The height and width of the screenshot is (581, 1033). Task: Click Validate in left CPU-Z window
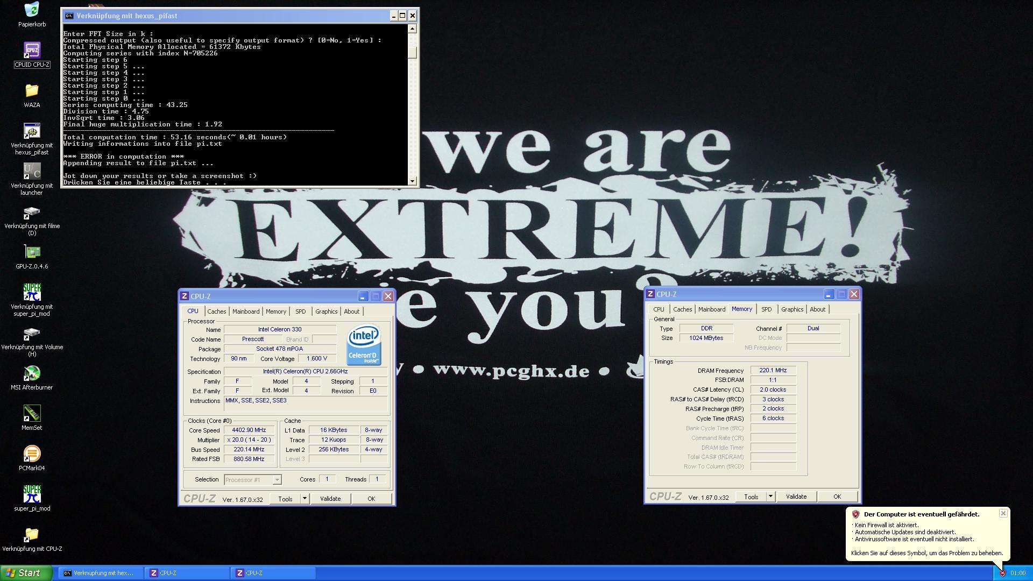coord(330,499)
